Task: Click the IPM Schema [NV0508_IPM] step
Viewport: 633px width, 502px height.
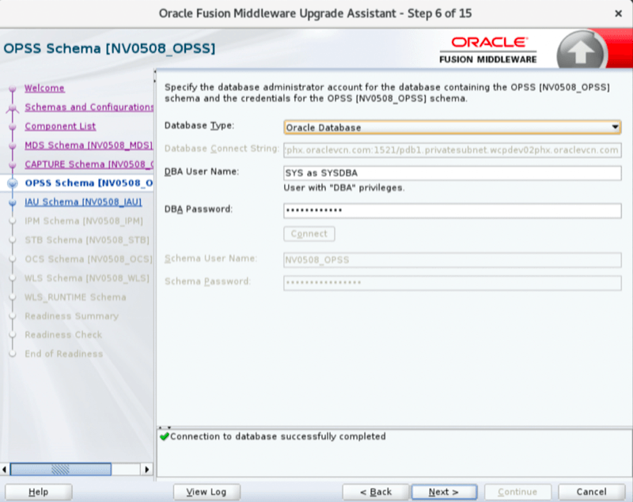Action: click(84, 221)
